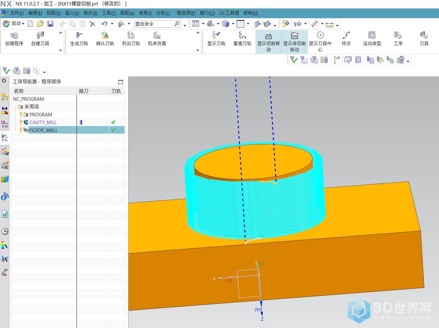Open the 工具 Tools menu
The width and height of the screenshot is (439, 328).
pyautogui.click(x=109, y=13)
